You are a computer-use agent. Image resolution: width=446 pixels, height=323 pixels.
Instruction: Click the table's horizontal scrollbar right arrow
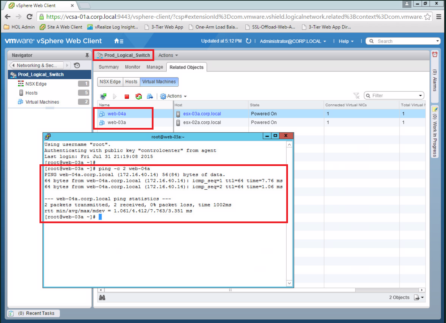coord(421,290)
